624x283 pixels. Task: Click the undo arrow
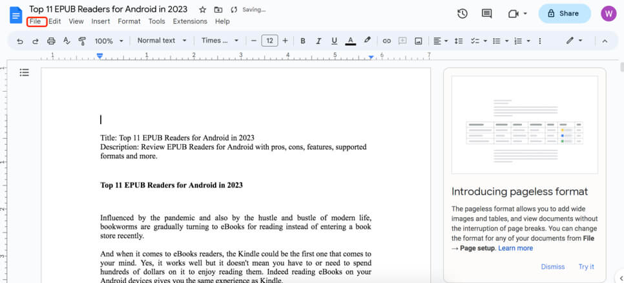pyautogui.click(x=20, y=41)
